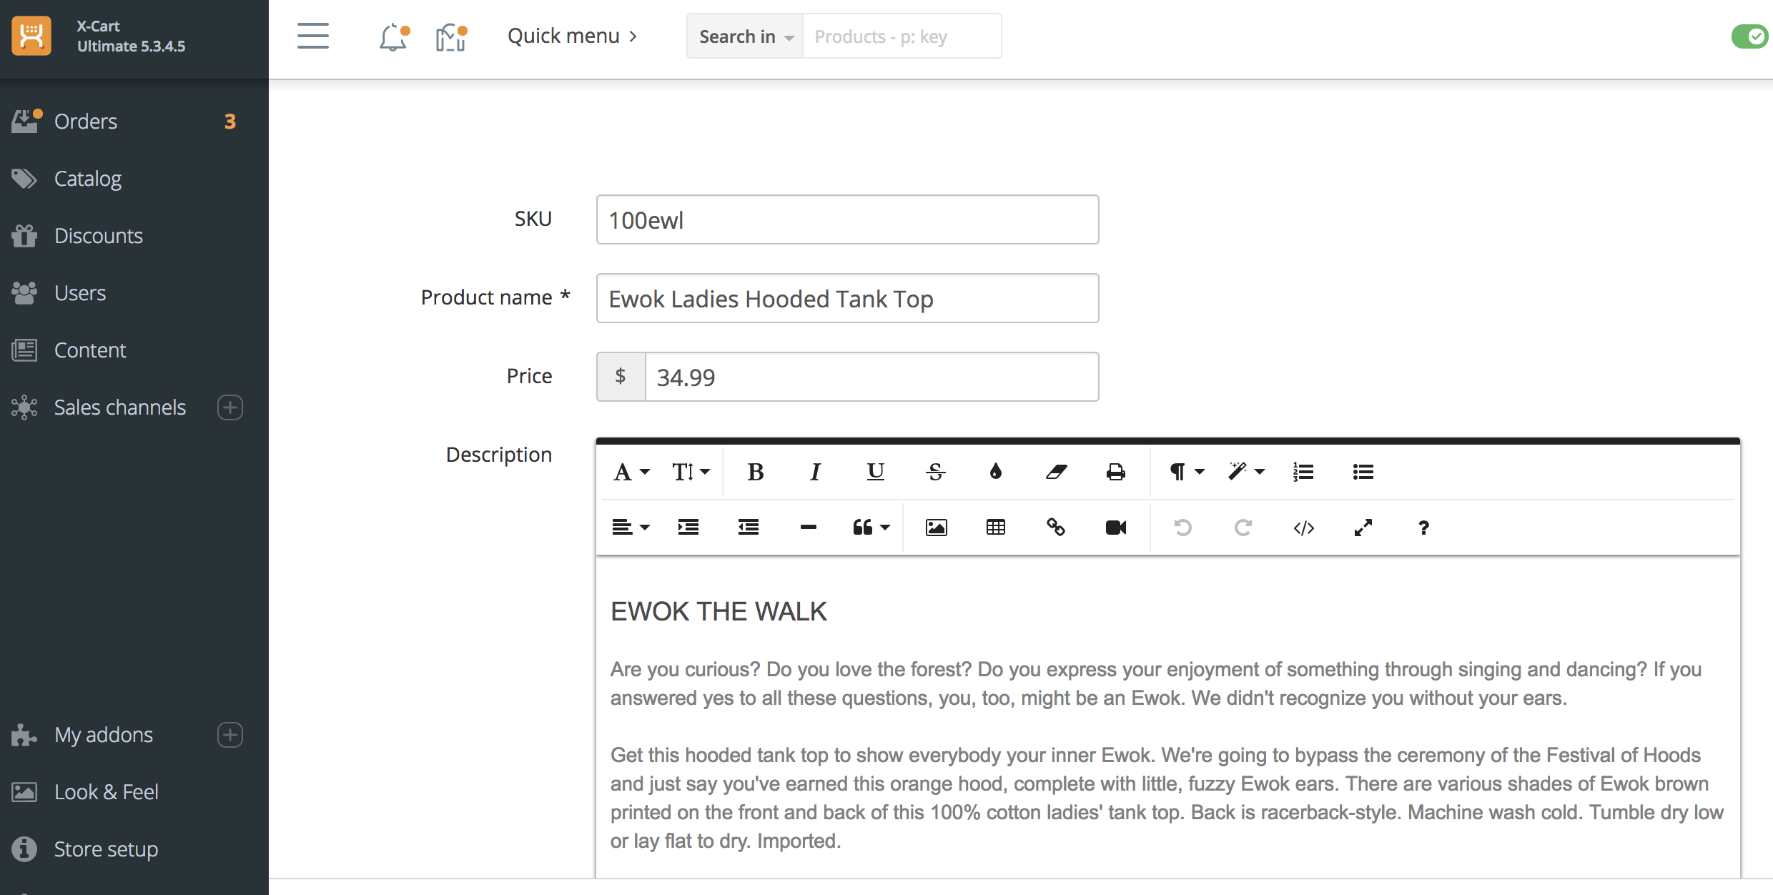Open the text color droplet picker
The image size is (1773, 895).
(x=995, y=472)
